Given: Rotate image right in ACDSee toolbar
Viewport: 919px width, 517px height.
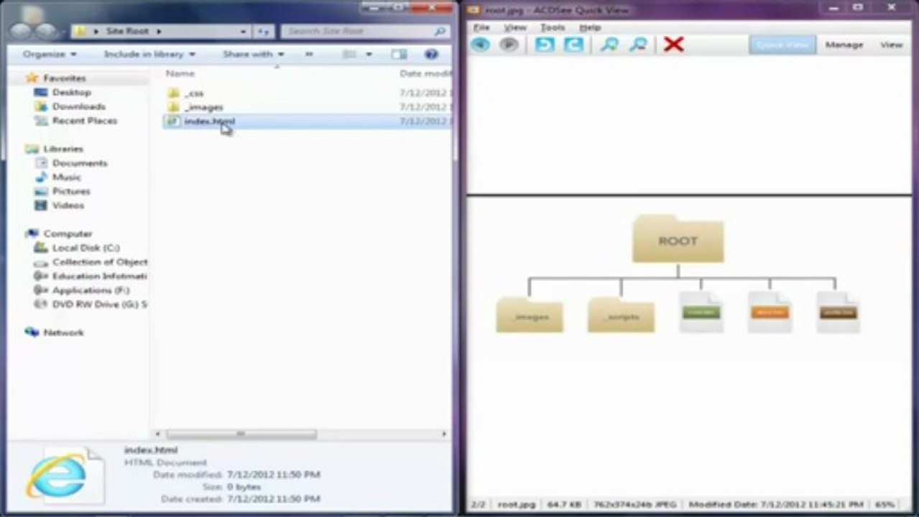Looking at the screenshot, I should point(573,45).
